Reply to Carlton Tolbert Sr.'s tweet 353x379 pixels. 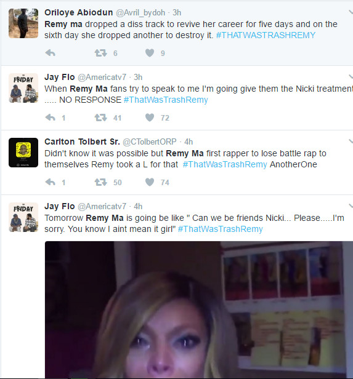(x=51, y=182)
